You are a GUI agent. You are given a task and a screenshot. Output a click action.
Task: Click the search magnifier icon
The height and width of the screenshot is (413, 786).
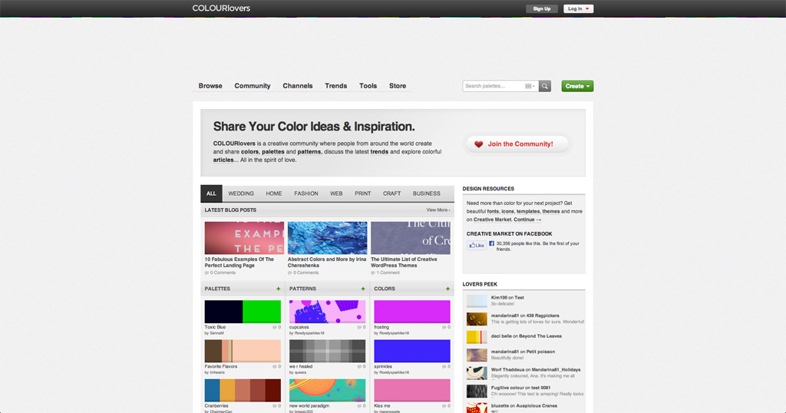click(x=545, y=86)
